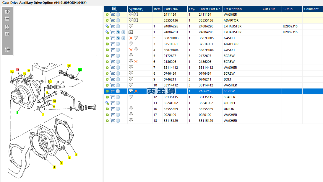Click the S supersession icon for 2488A281
This screenshot has height=182, width=323.
pyautogui.click(x=118, y=32)
